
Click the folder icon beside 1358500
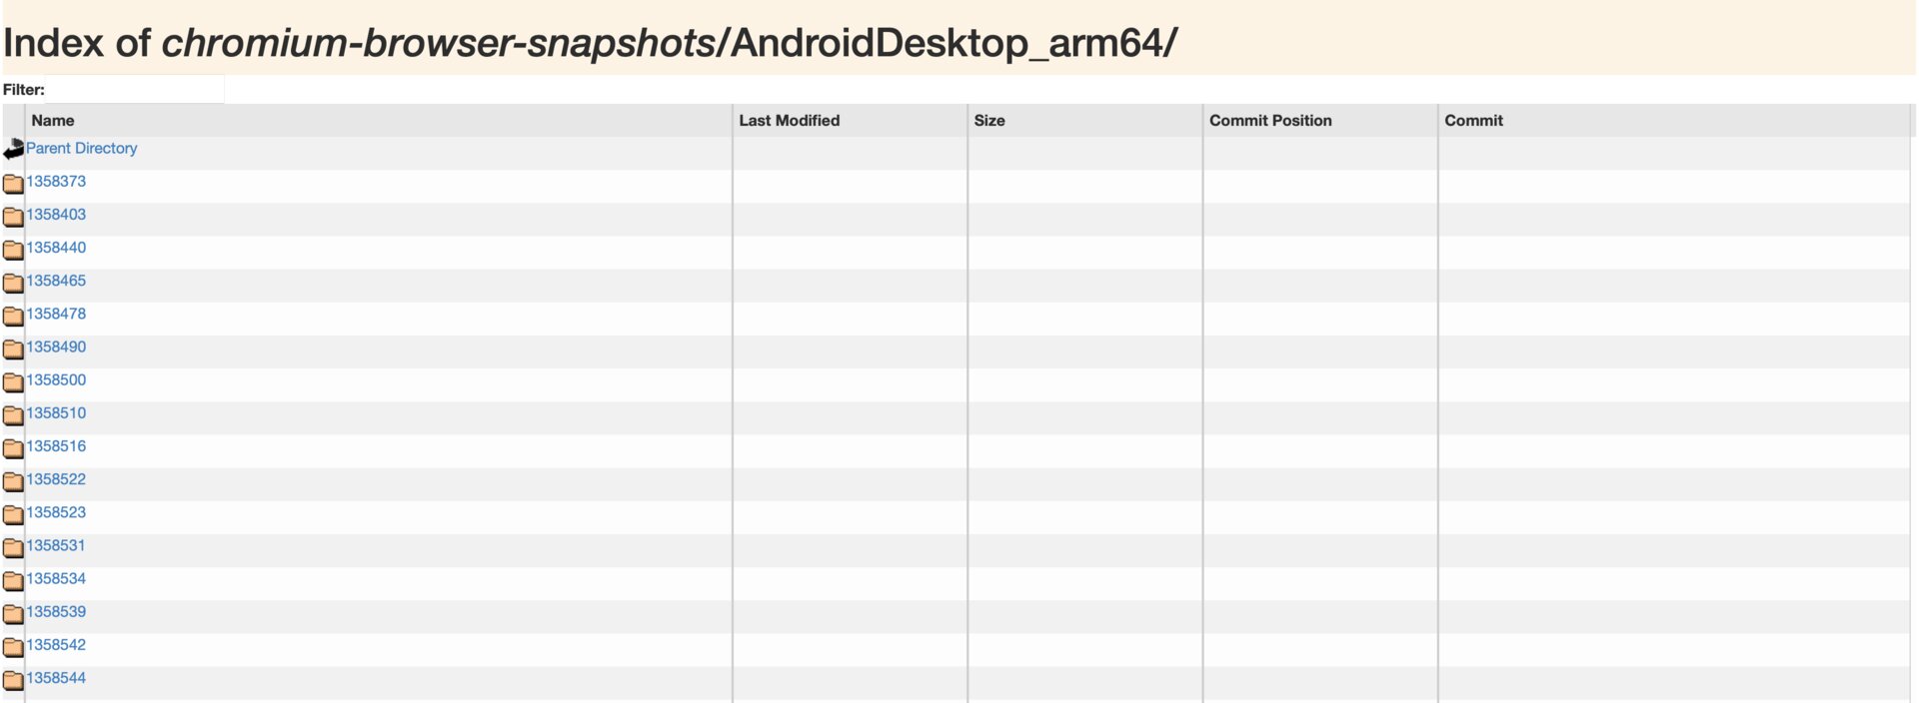pos(13,382)
